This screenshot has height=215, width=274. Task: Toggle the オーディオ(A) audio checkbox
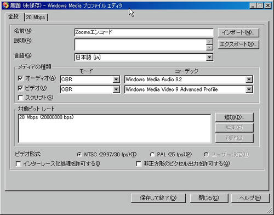[20, 78]
